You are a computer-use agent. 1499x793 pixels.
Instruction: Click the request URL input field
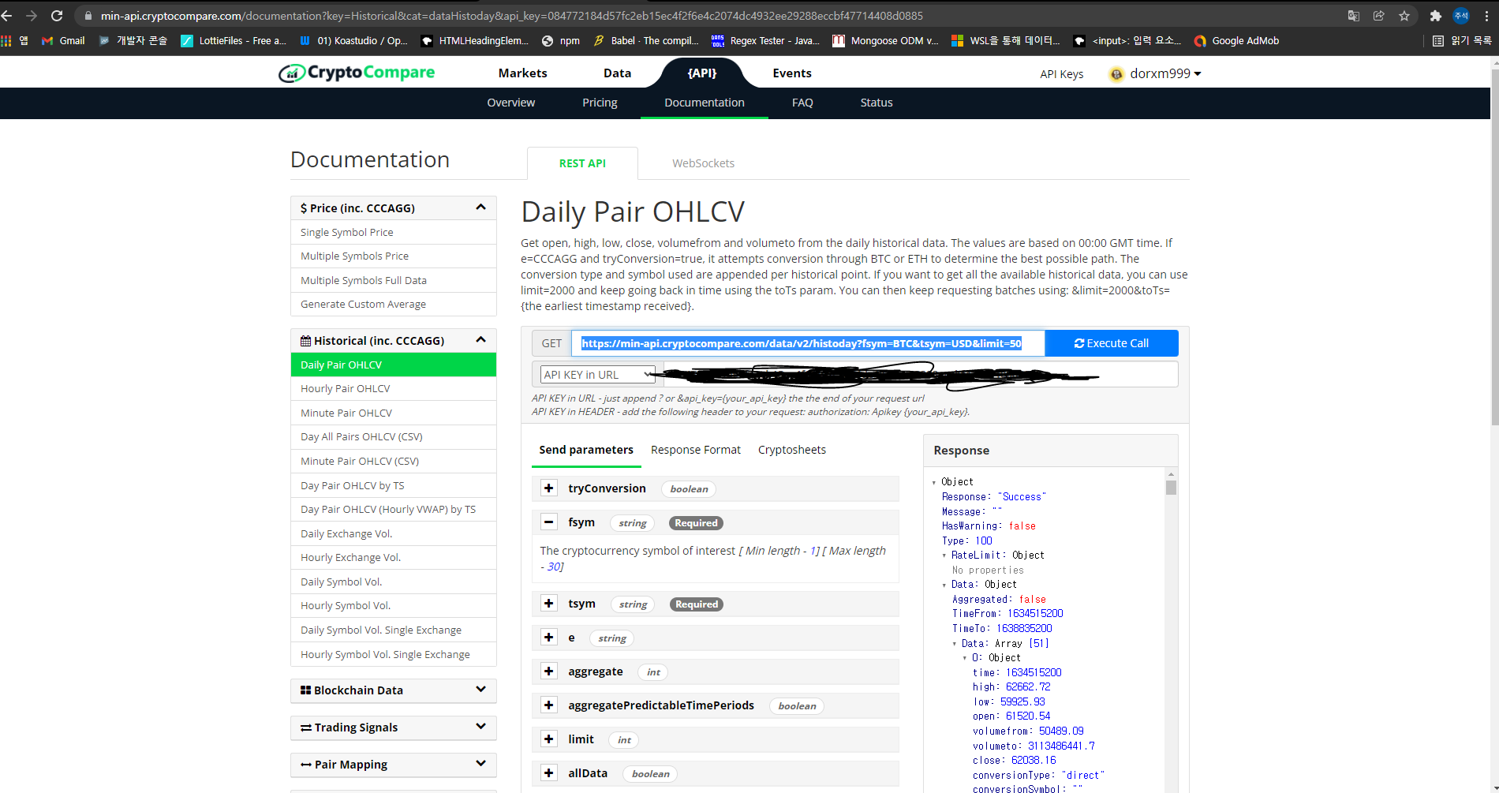pyautogui.click(x=808, y=343)
